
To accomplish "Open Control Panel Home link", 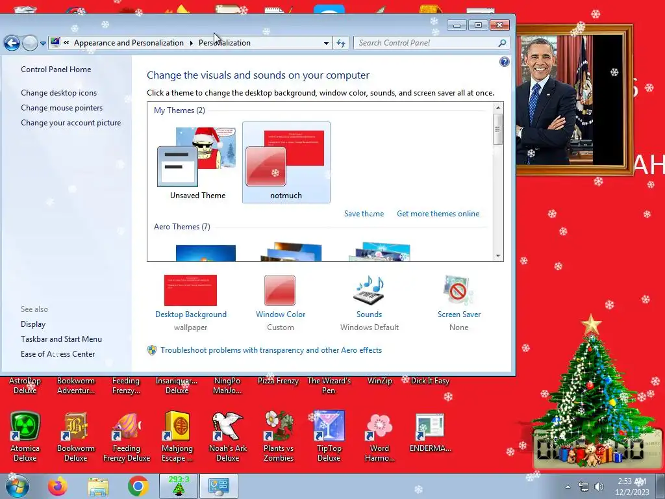I will 56,70.
